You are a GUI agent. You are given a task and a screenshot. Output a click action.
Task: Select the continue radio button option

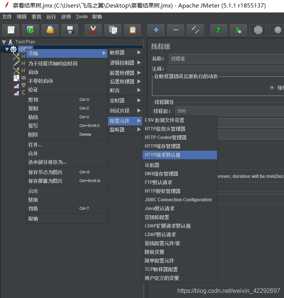coord(272,88)
